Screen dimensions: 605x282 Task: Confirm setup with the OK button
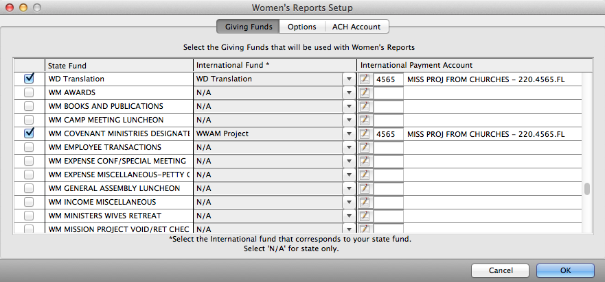point(565,270)
